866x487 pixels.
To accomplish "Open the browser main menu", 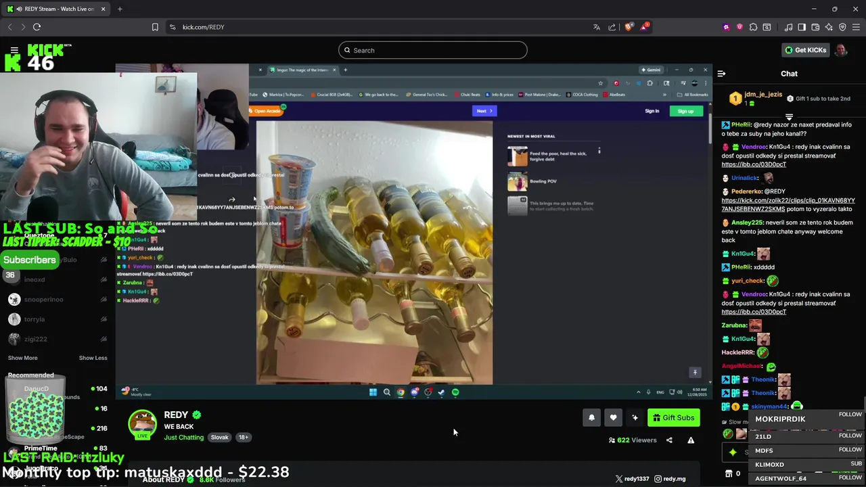I will [x=856, y=27].
